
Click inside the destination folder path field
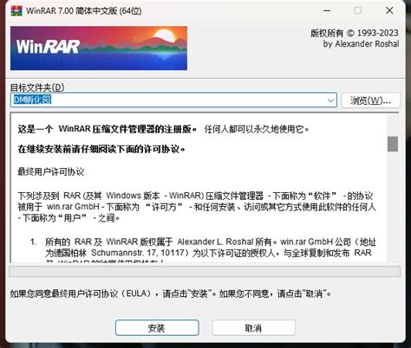(x=173, y=100)
